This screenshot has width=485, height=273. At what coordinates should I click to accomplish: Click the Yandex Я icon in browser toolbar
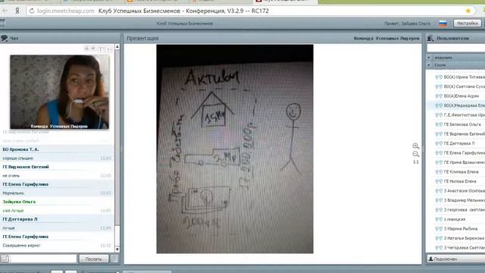[x=17, y=11]
